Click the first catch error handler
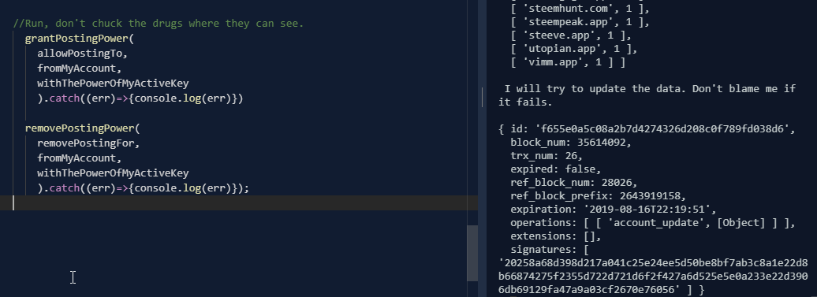This screenshot has width=817, height=297. point(146,98)
